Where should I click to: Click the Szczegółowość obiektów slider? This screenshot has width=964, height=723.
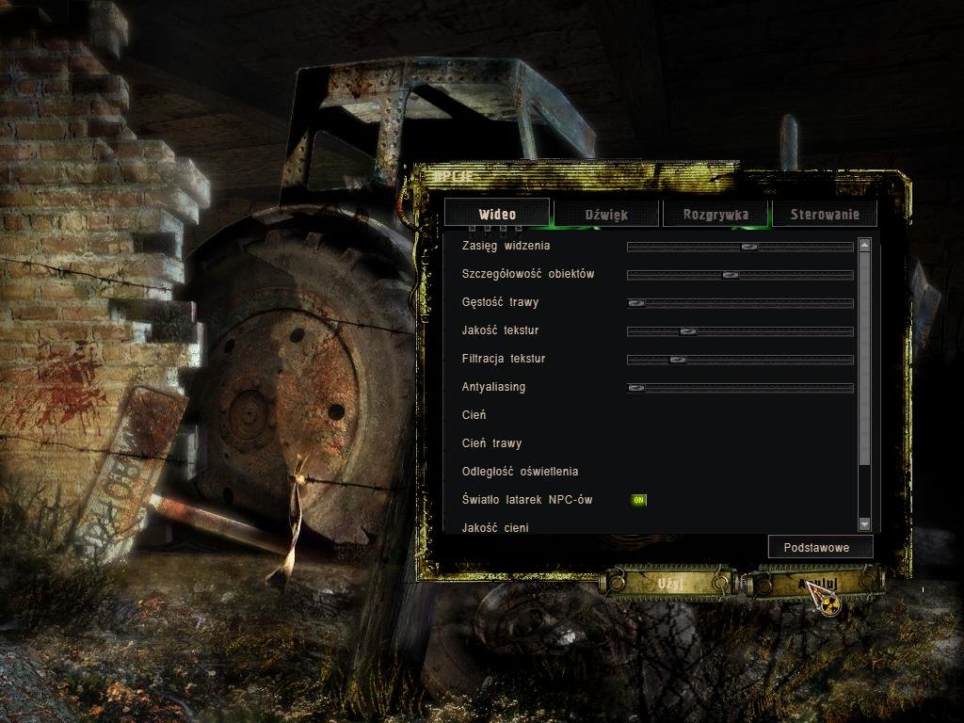pyautogui.click(x=740, y=275)
